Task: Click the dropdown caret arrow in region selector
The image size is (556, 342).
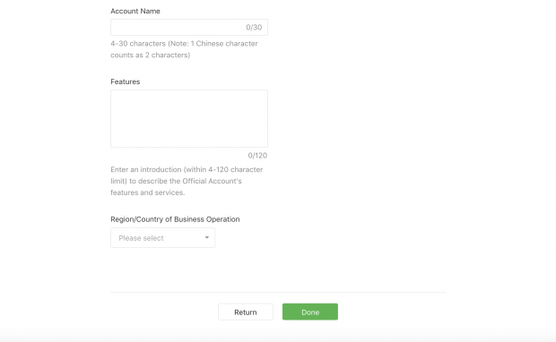Action: coord(207,237)
